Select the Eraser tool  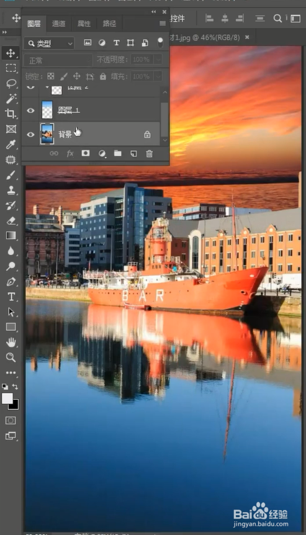pyautogui.click(x=11, y=221)
